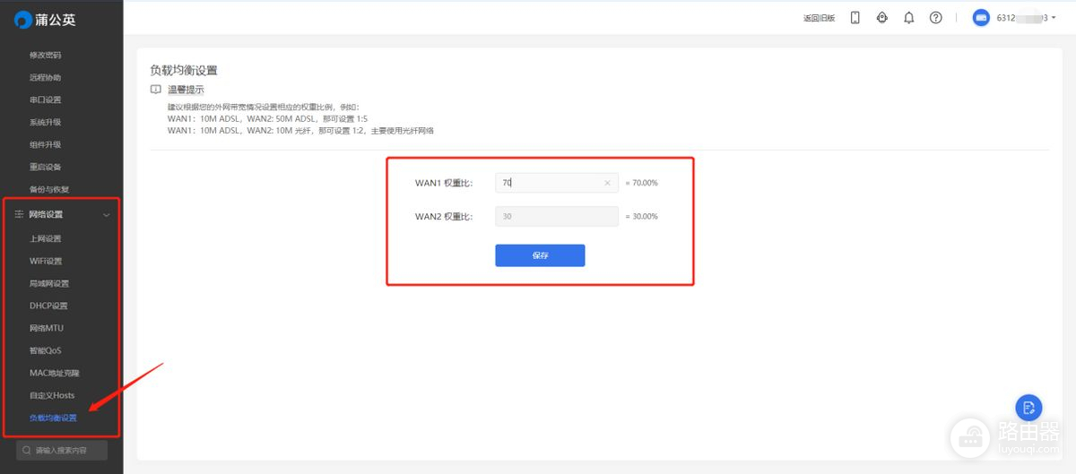Image resolution: width=1076 pixels, height=474 pixels.
Task: Click the WAN2 权重比 input field
Action: [x=556, y=216]
